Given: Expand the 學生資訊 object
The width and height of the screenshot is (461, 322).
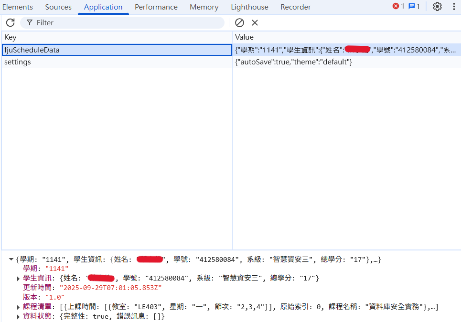Looking at the screenshot, I should click(18, 279).
